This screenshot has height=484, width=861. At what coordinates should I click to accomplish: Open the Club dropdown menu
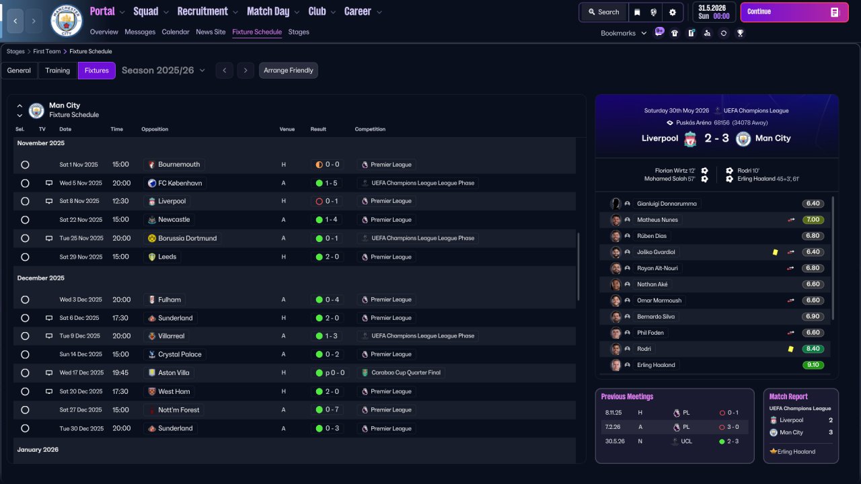323,11
